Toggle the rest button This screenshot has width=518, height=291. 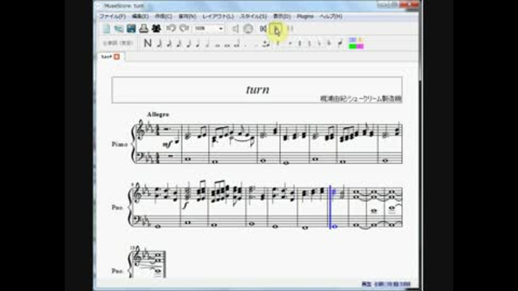pos(278,43)
